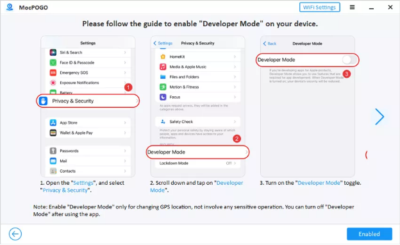Click the Motion & Fitness label
Image resolution: width=400 pixels, height=245 pixels.
click(x=184, y=87)
